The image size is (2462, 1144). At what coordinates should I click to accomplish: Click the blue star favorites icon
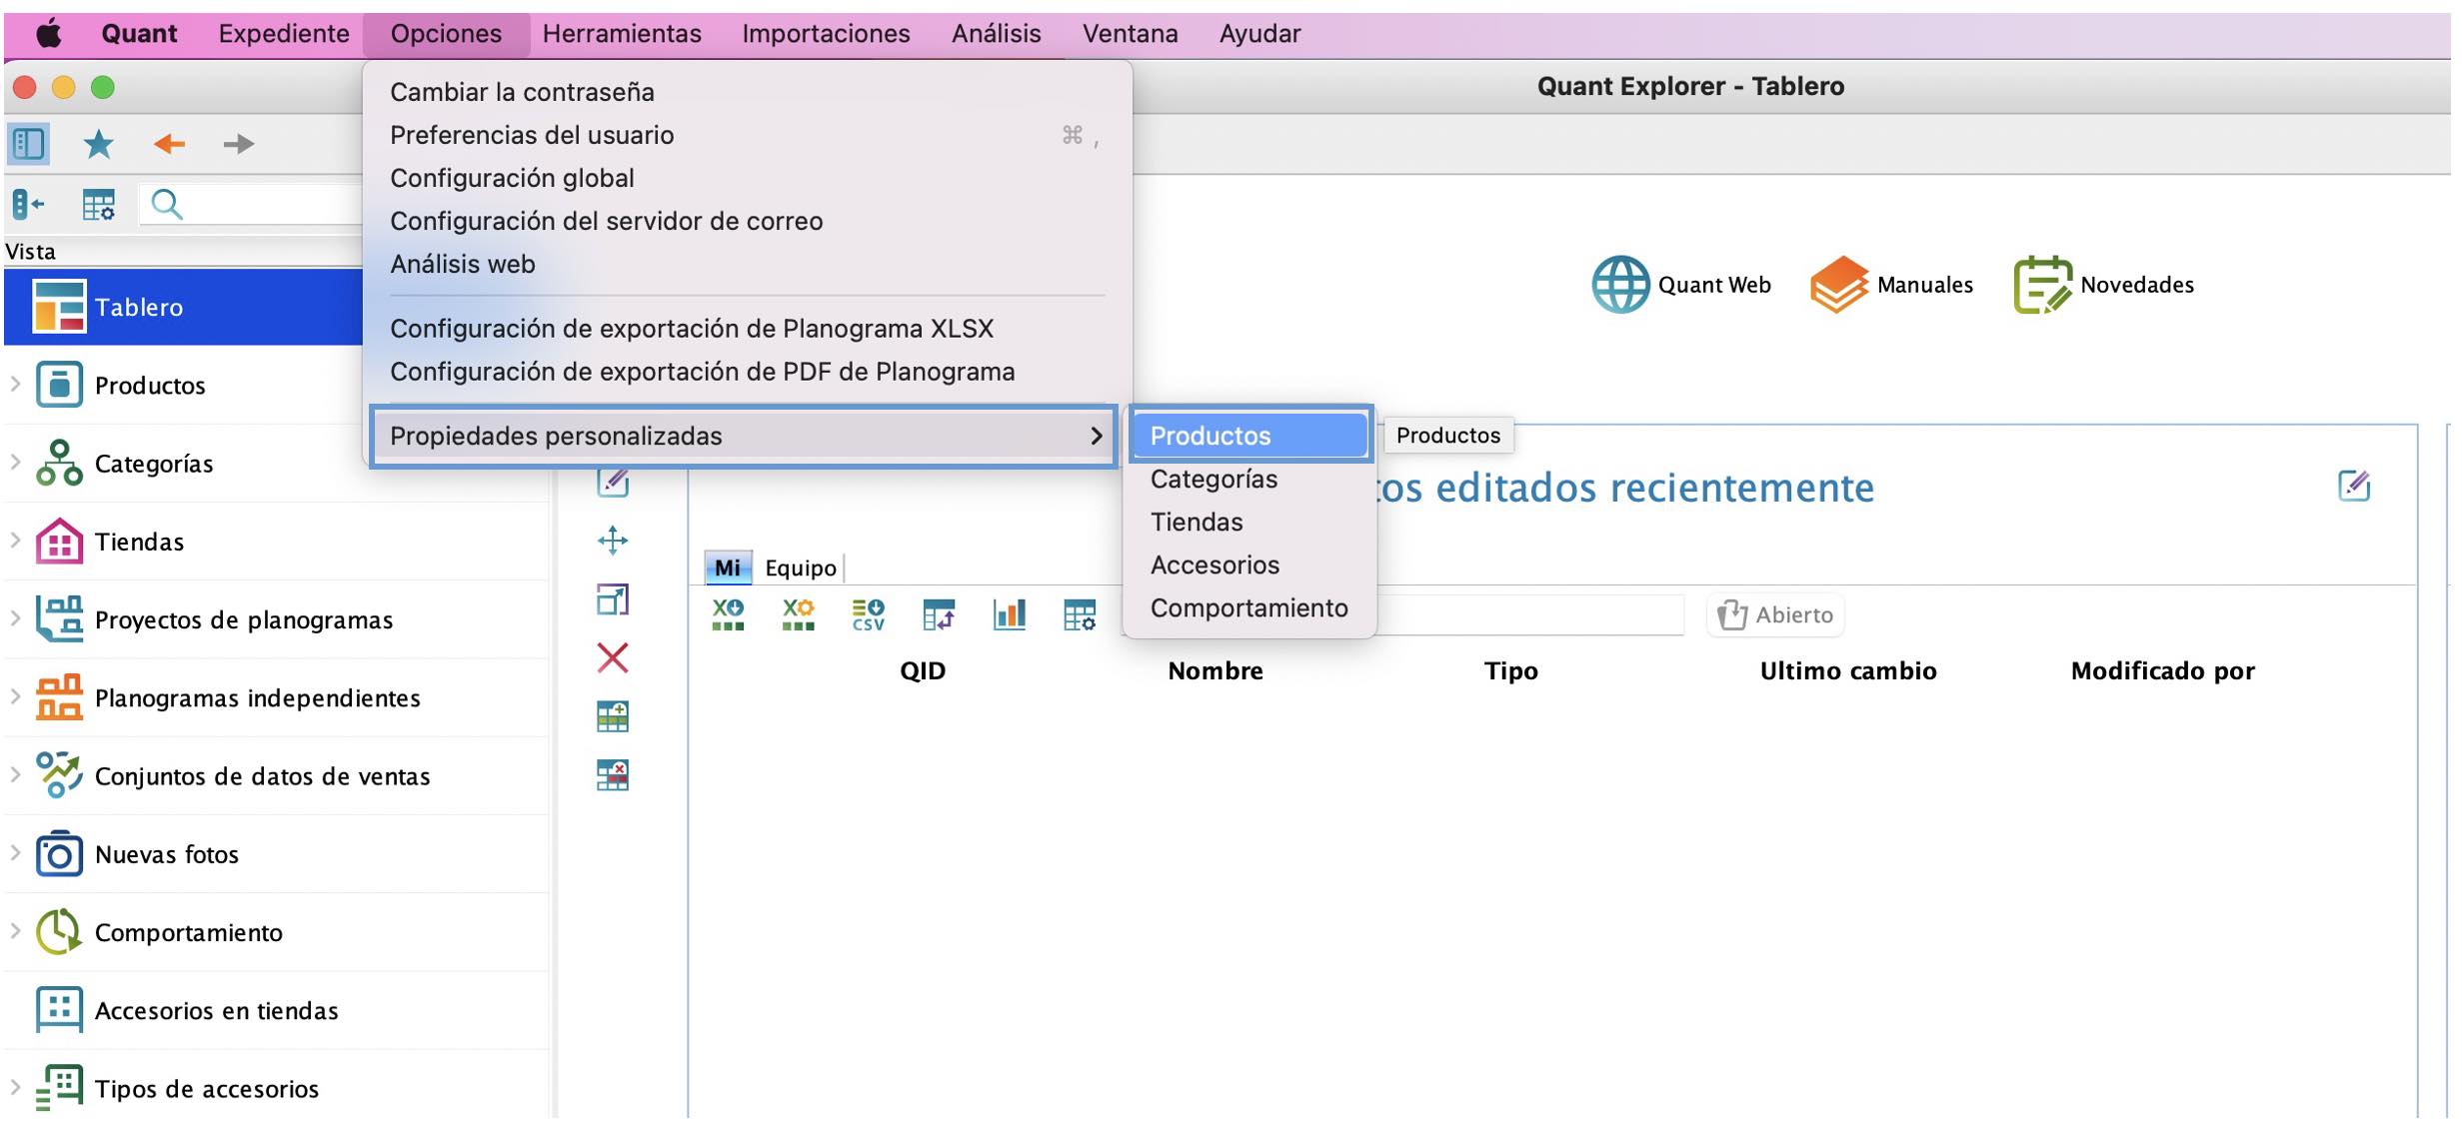(x=98, y=144)
